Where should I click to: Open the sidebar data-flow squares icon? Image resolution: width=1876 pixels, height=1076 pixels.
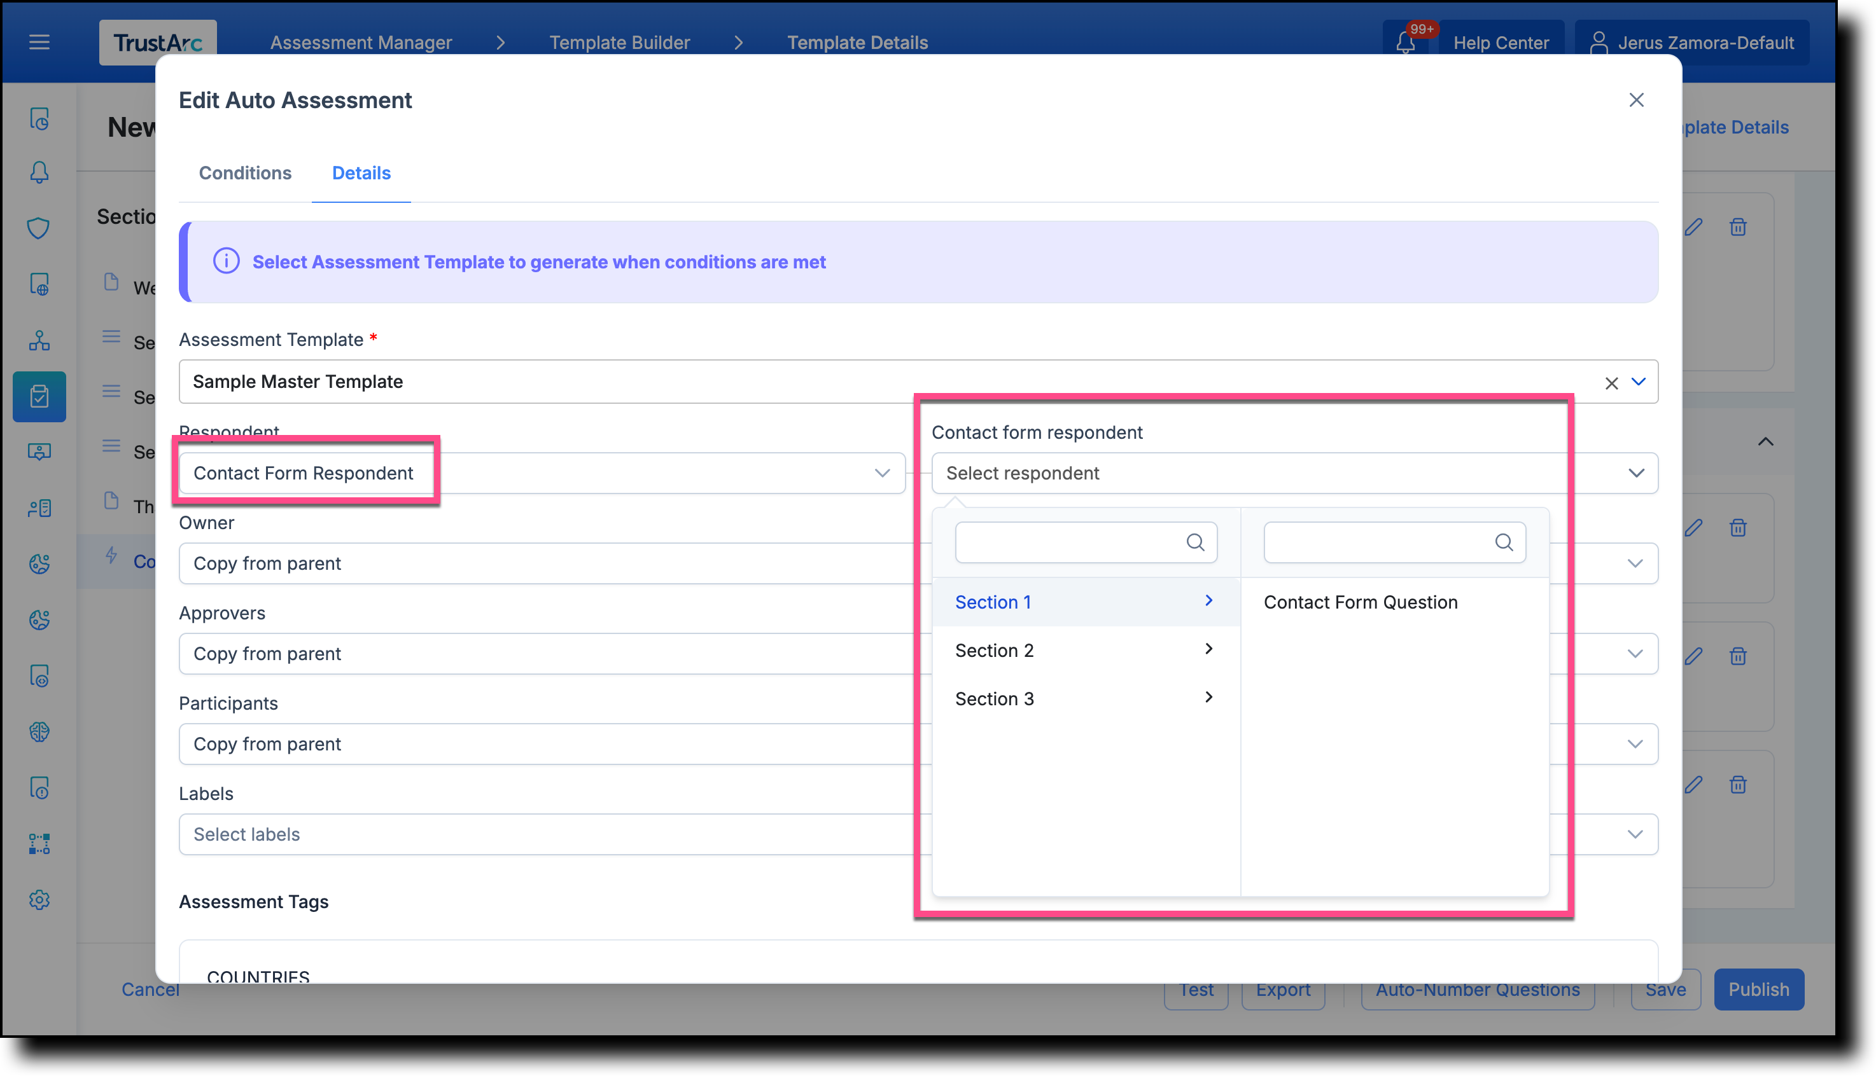[x=39, y=843]
